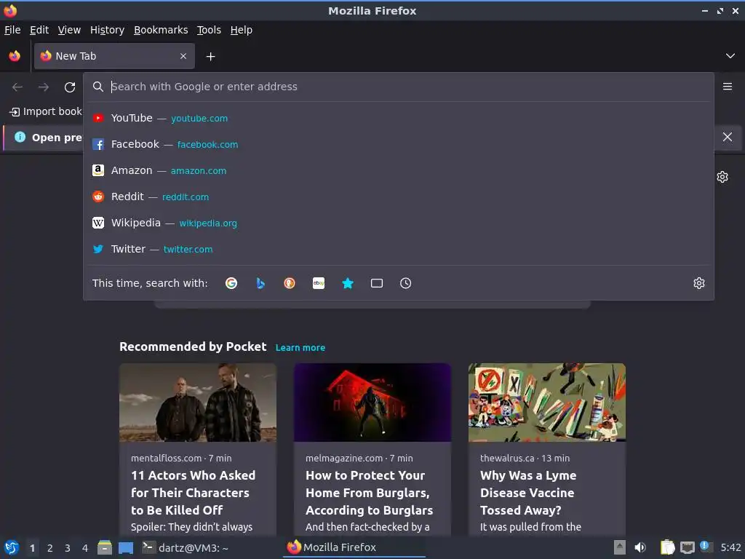
Task: Select Wikipedia suggestion wikipedia.org
Action: pos(399,223)
